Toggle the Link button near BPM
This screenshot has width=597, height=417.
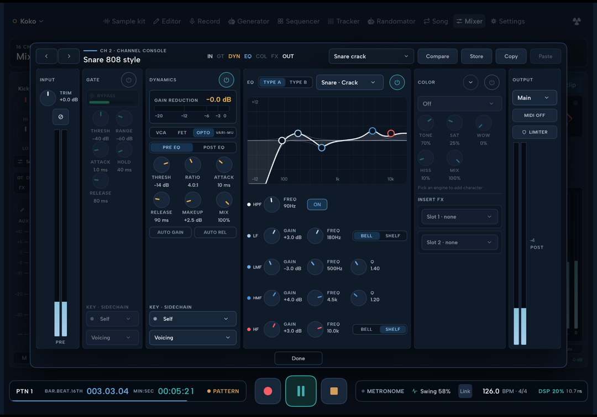pos(465,391)
